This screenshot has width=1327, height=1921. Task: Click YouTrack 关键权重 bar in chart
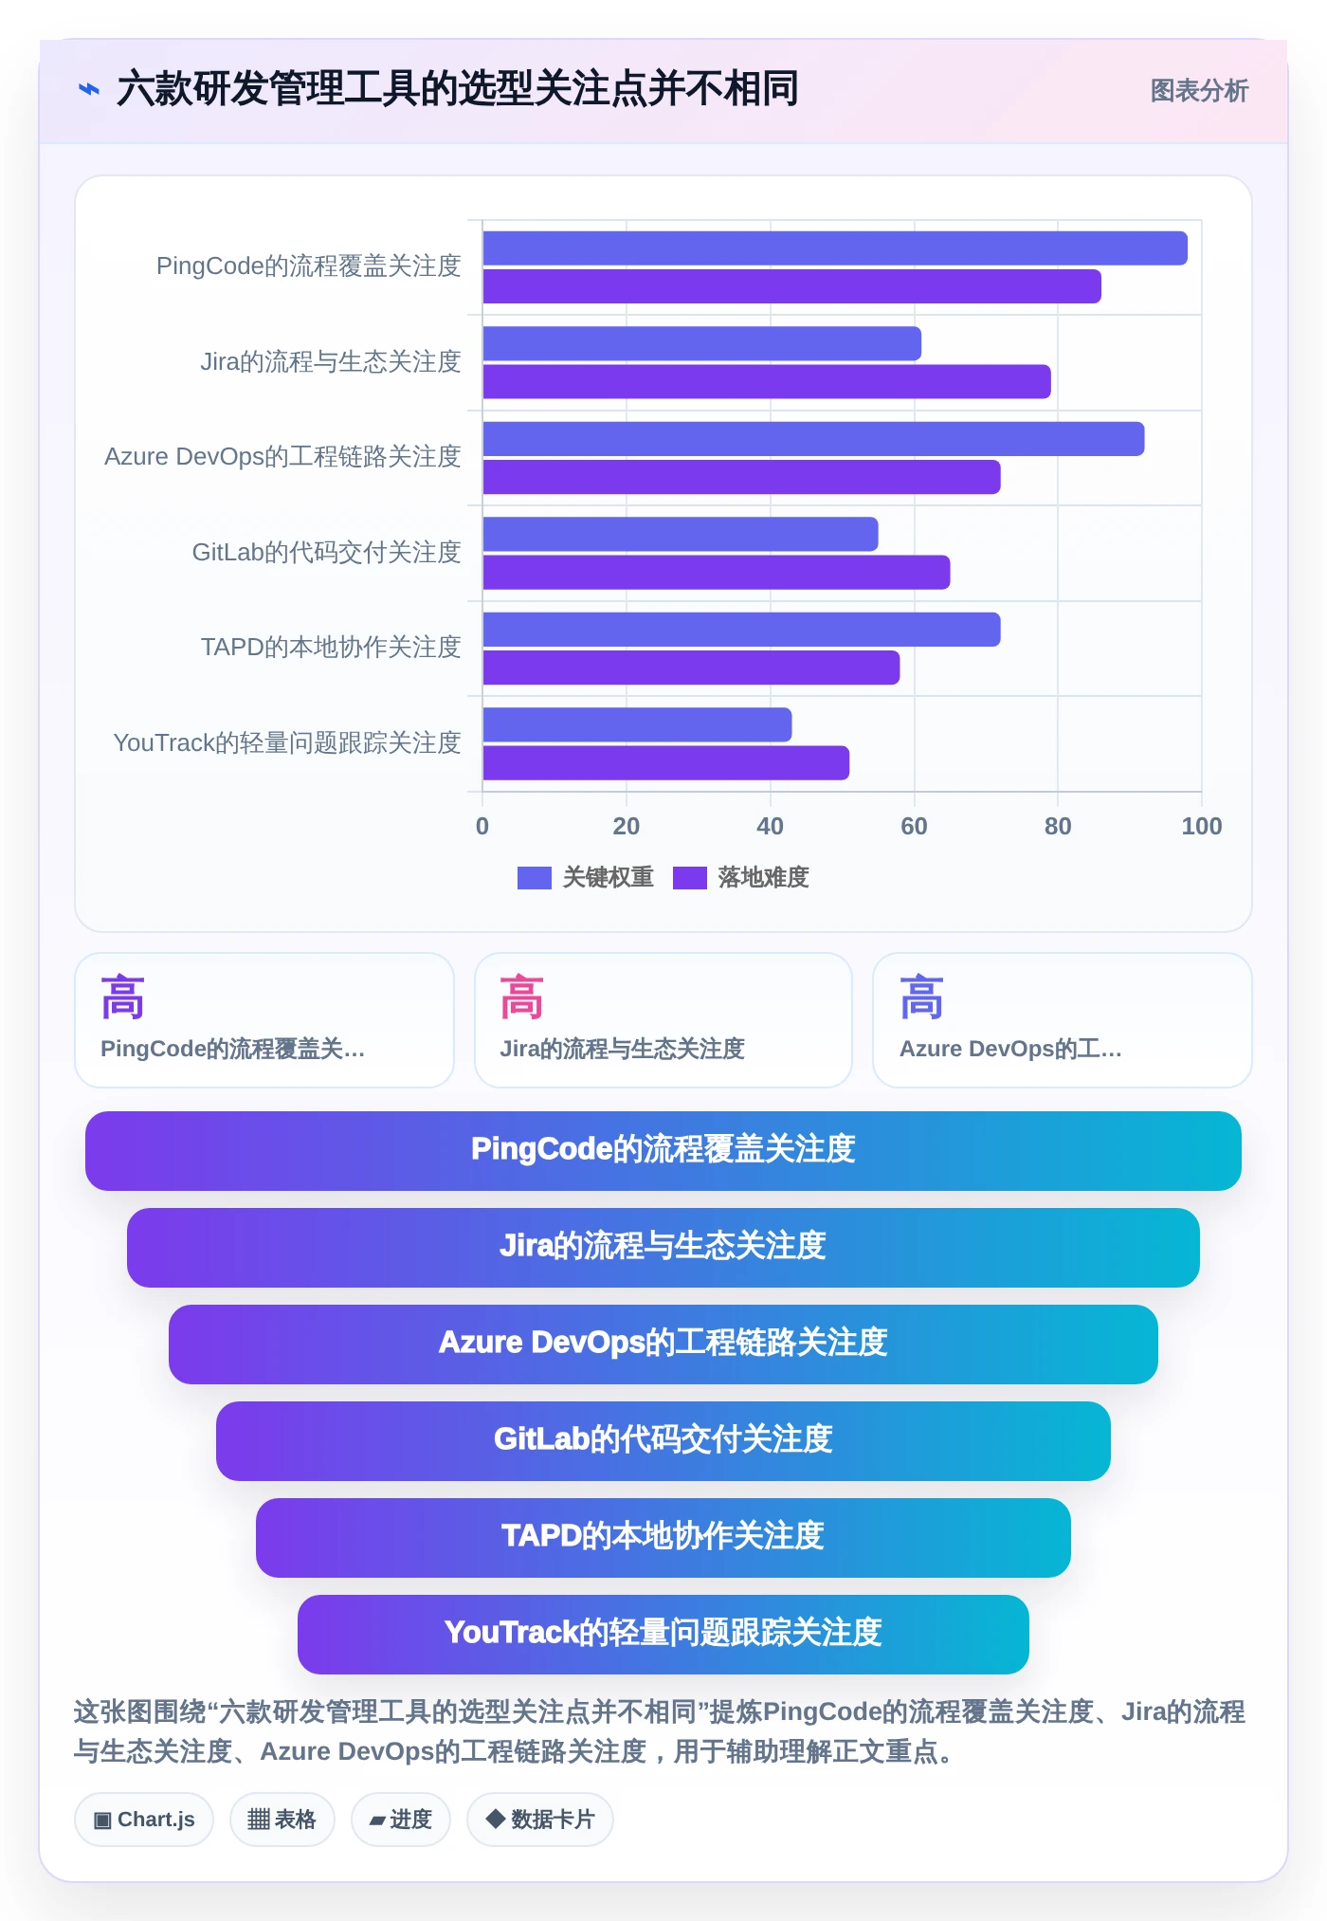click(x=638, y=724)
